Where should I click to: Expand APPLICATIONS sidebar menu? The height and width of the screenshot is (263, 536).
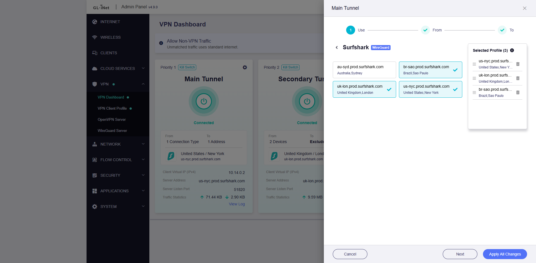coord(118,191)
